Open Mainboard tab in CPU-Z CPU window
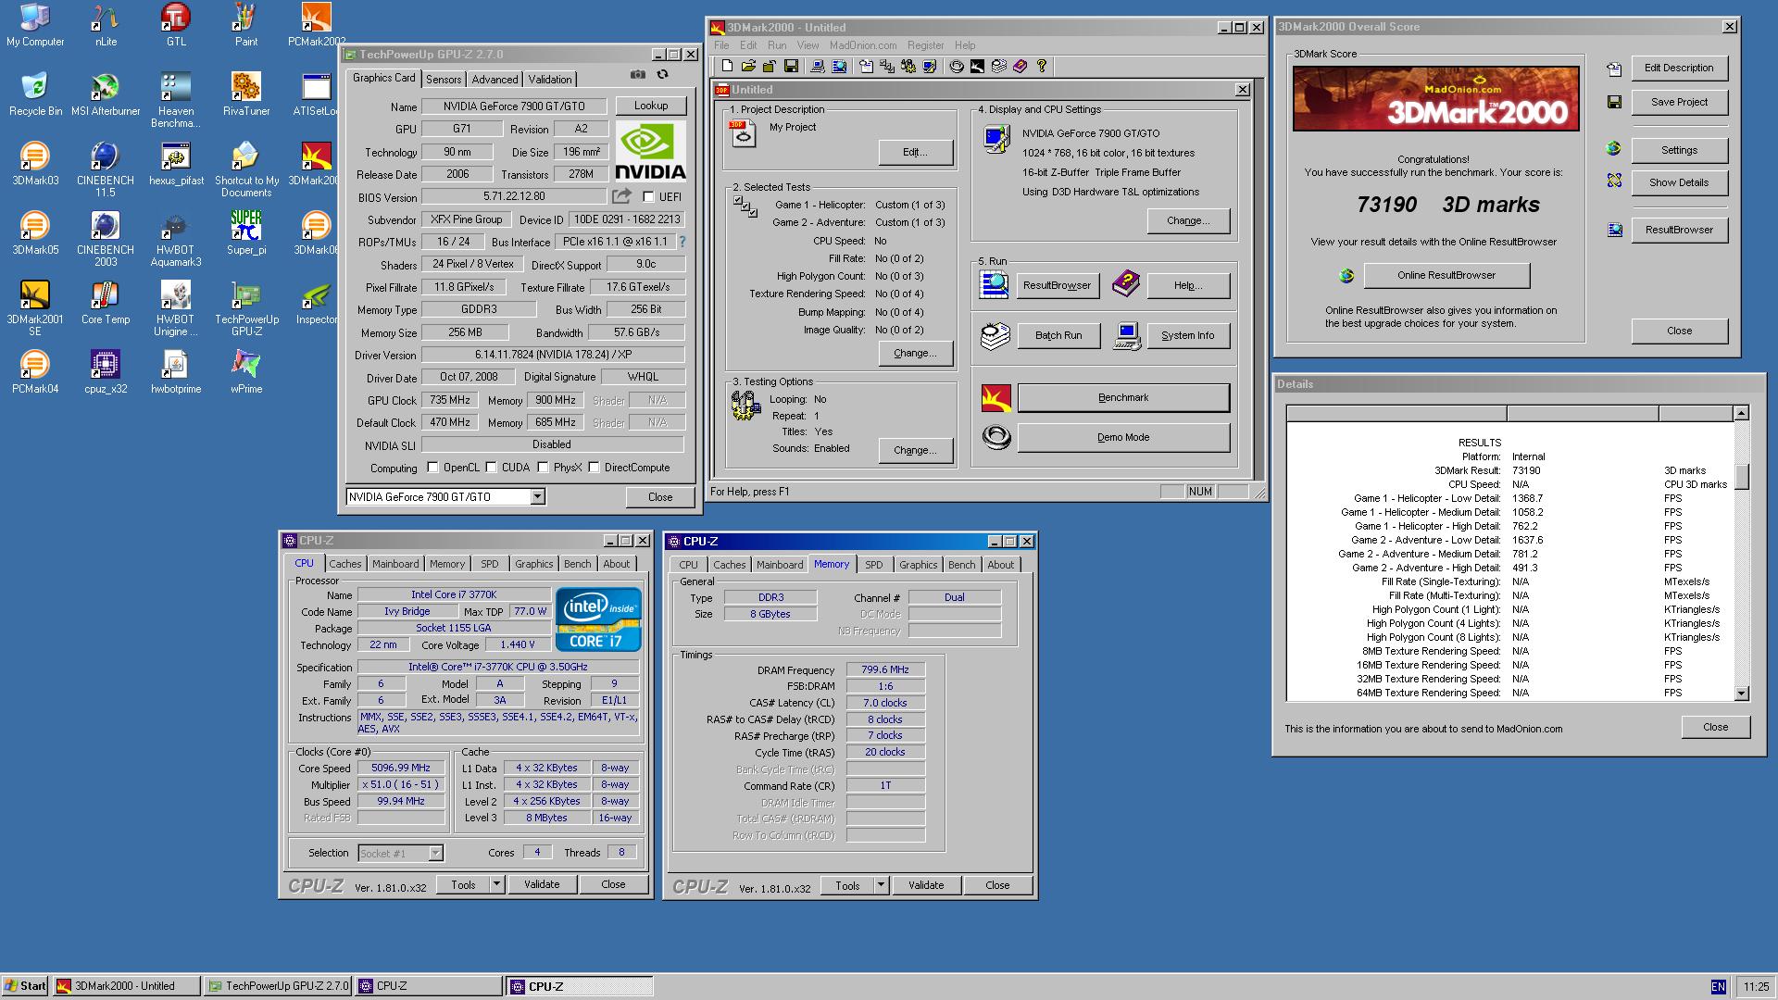Screen dimensions: 1778x1000 coord(395,564)
